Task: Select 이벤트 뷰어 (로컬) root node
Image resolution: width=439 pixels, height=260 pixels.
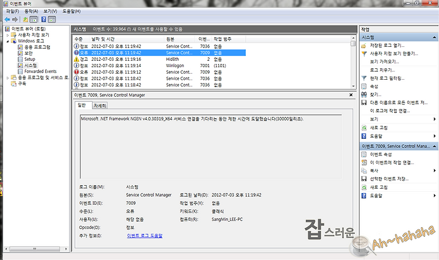Action: (26, 29)
